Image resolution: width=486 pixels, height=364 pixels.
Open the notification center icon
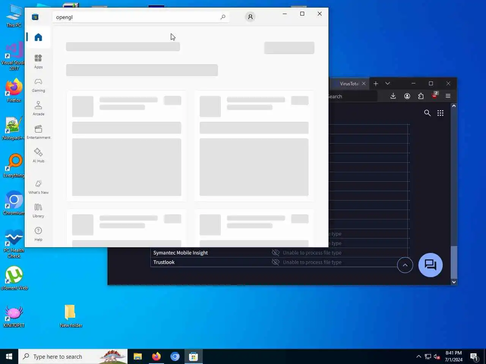coord(474,356)
